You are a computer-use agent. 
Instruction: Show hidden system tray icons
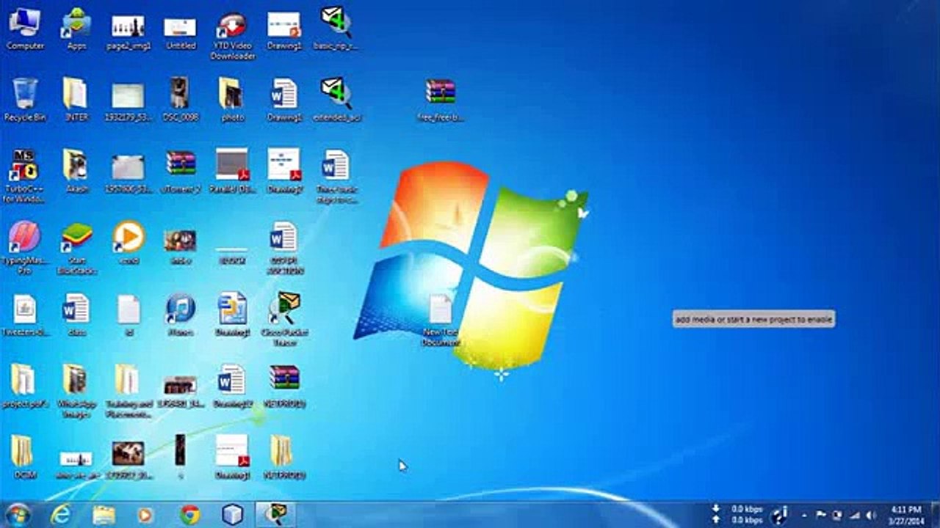pos(804,516)
